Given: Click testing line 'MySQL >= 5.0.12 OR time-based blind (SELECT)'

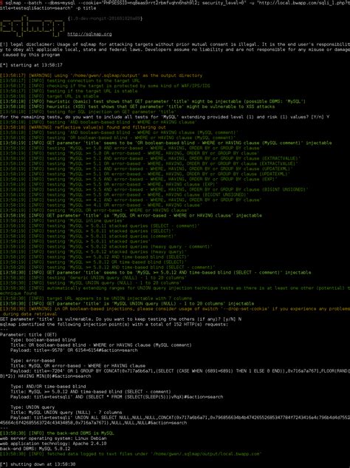Looking at the screenshot, I should 94,262.
